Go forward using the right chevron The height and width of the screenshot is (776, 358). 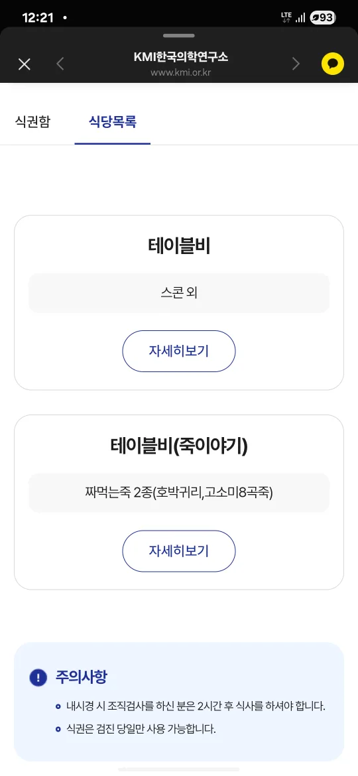point(296,64)
